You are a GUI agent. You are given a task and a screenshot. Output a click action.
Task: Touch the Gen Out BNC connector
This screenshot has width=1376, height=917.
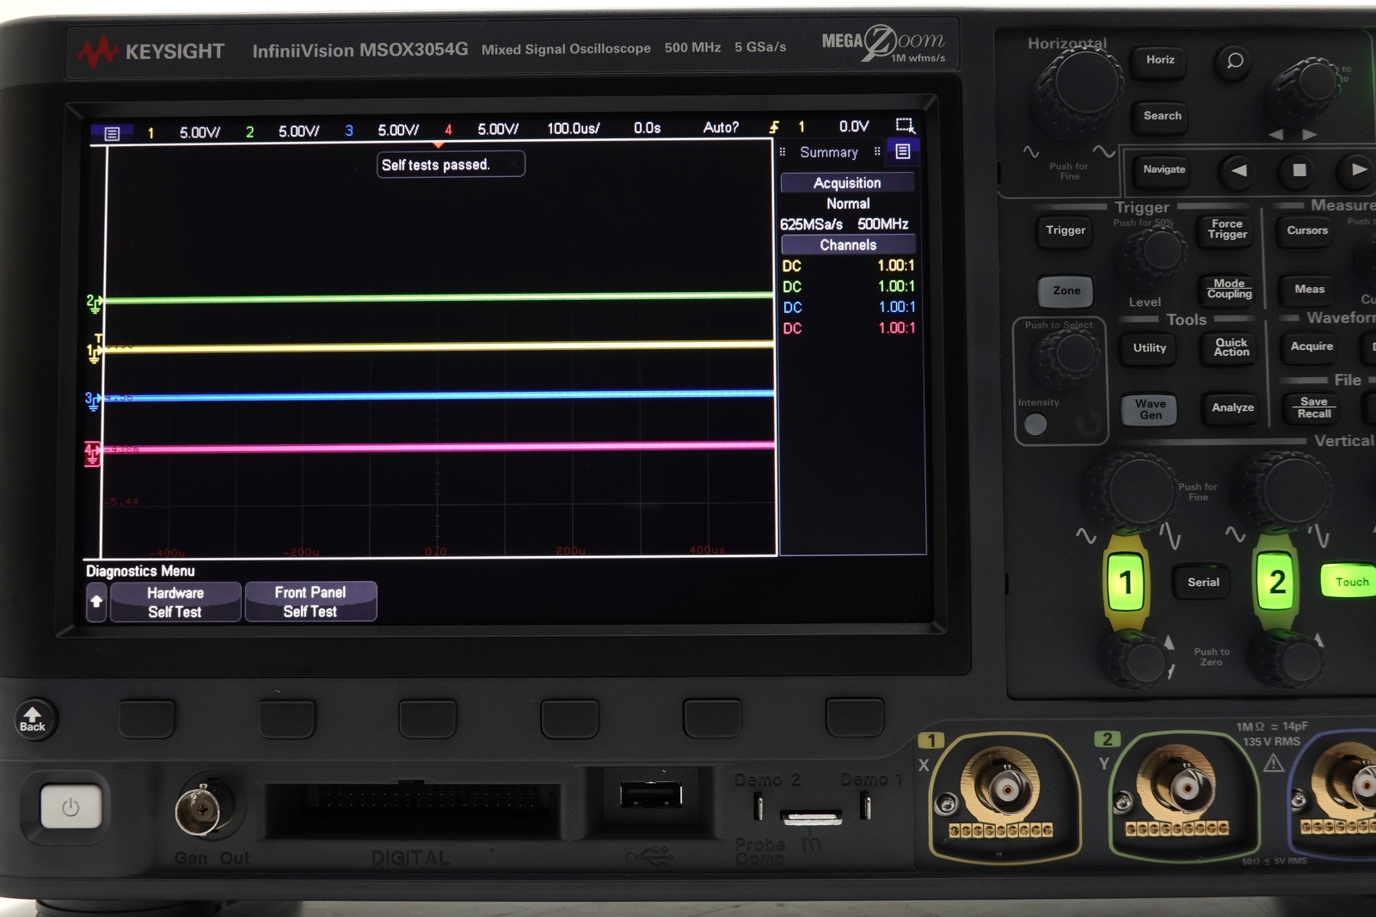click(200, 808)
